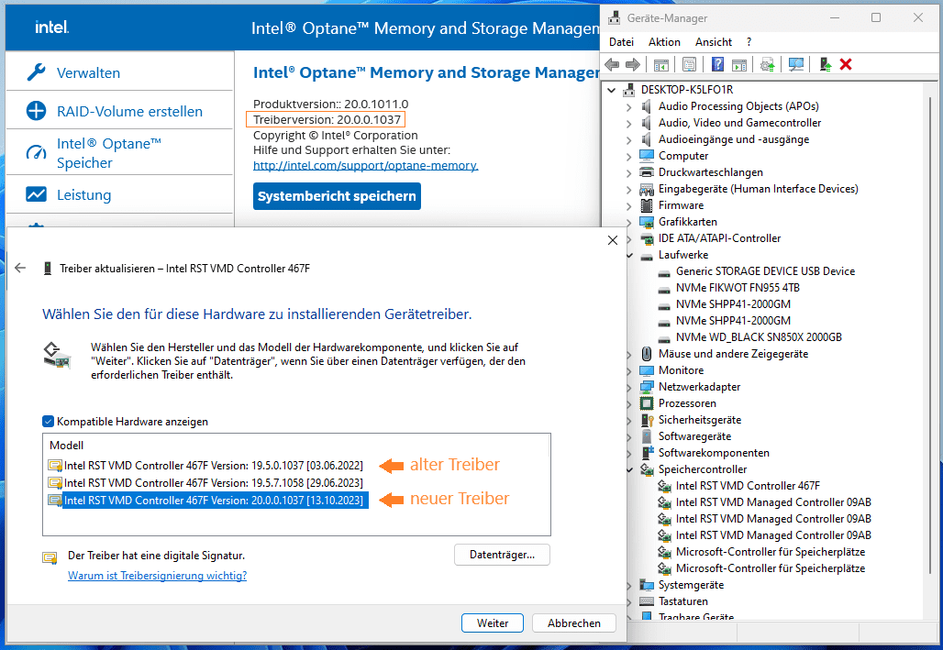Image resolution: width=943 pixels, height=650 pixels.
Task: Expand Audioeingänge und -ausgänge node
Action: click(629, 140)
